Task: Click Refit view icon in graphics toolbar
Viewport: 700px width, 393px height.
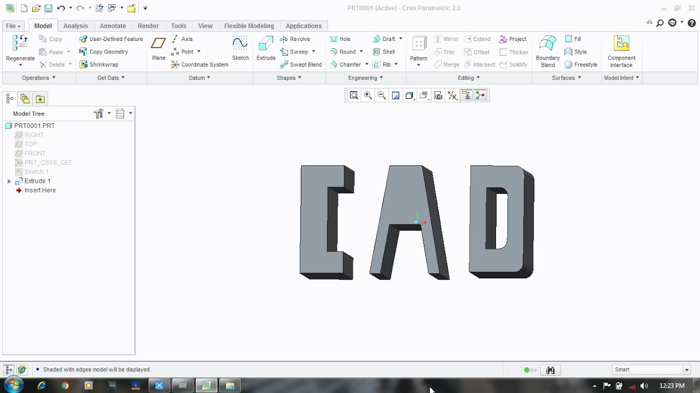Action: coord(354,96)
